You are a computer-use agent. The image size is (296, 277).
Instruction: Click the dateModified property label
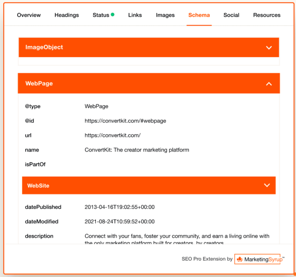(x=41, y=222)
